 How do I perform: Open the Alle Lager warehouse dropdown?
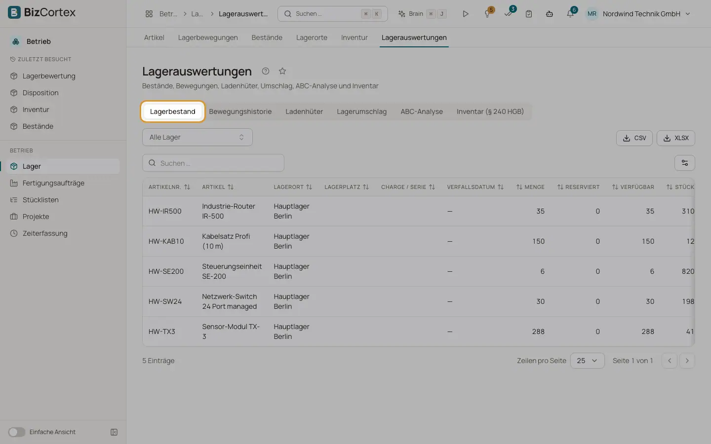point(197,137)
